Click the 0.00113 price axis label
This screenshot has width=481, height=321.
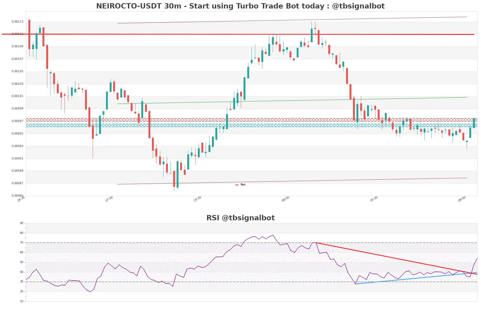coord(17,22)
